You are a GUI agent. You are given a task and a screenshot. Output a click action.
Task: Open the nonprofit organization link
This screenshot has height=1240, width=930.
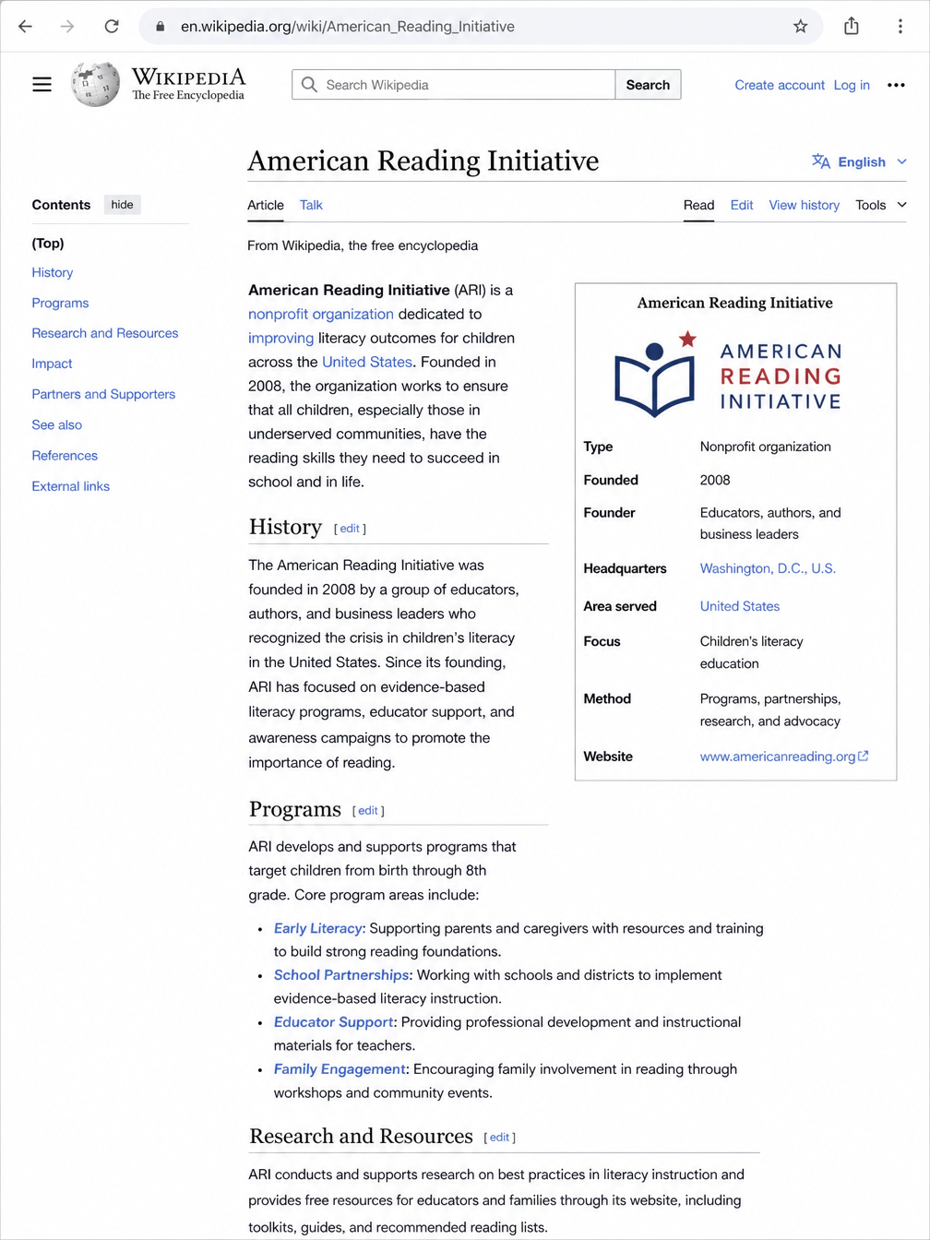321,314
